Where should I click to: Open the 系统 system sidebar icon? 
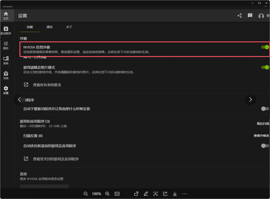[6, 60]
